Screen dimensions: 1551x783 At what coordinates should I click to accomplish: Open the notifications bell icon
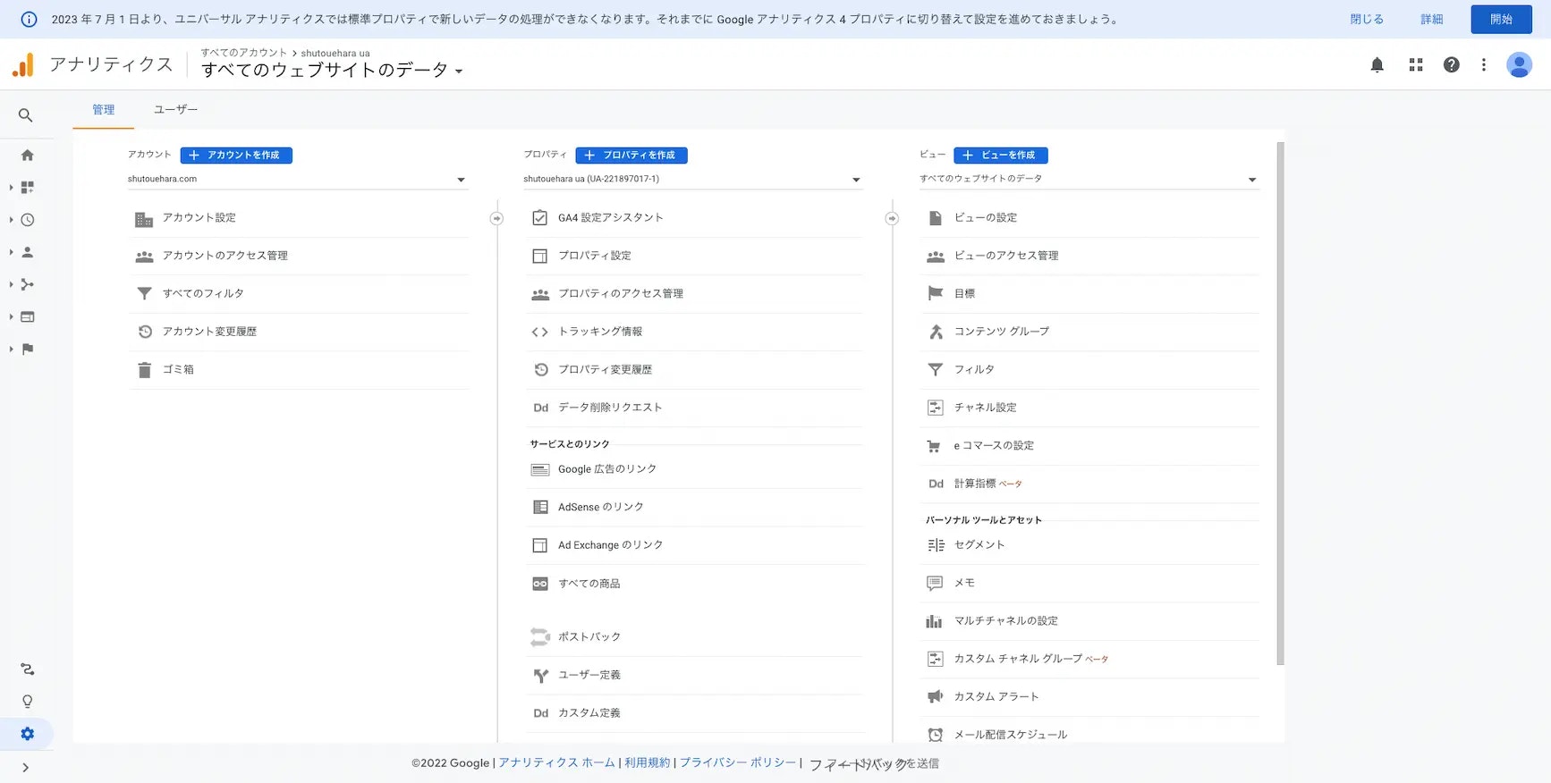click(1377, 64)
